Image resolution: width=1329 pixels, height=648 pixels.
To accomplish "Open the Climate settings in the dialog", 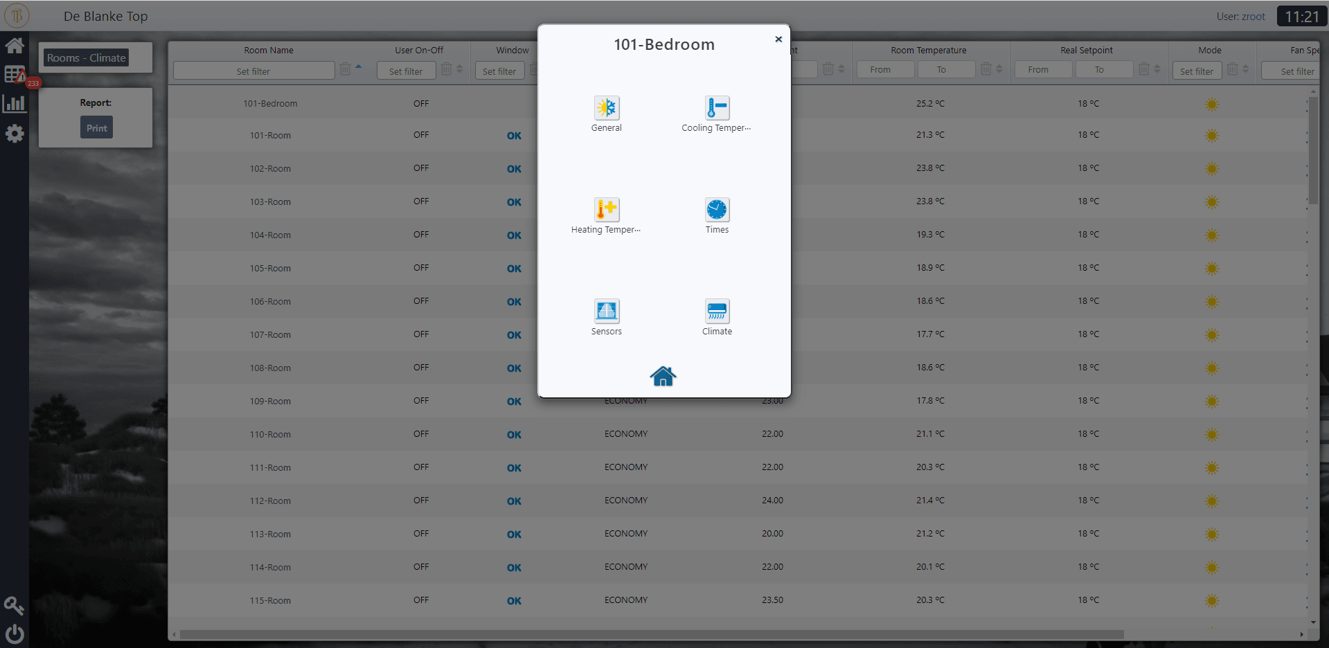I will pos(717,311).
